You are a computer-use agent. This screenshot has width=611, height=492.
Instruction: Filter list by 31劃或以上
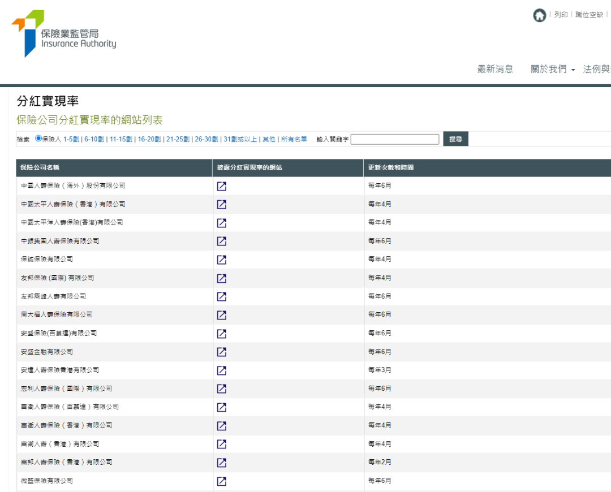pyautogui.click(x=240, y=140)
